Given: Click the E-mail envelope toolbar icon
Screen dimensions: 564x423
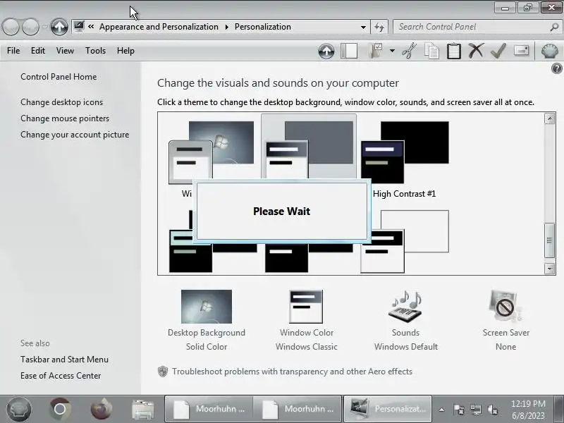Looking at the screenshot, I should [x=521, y=50].
